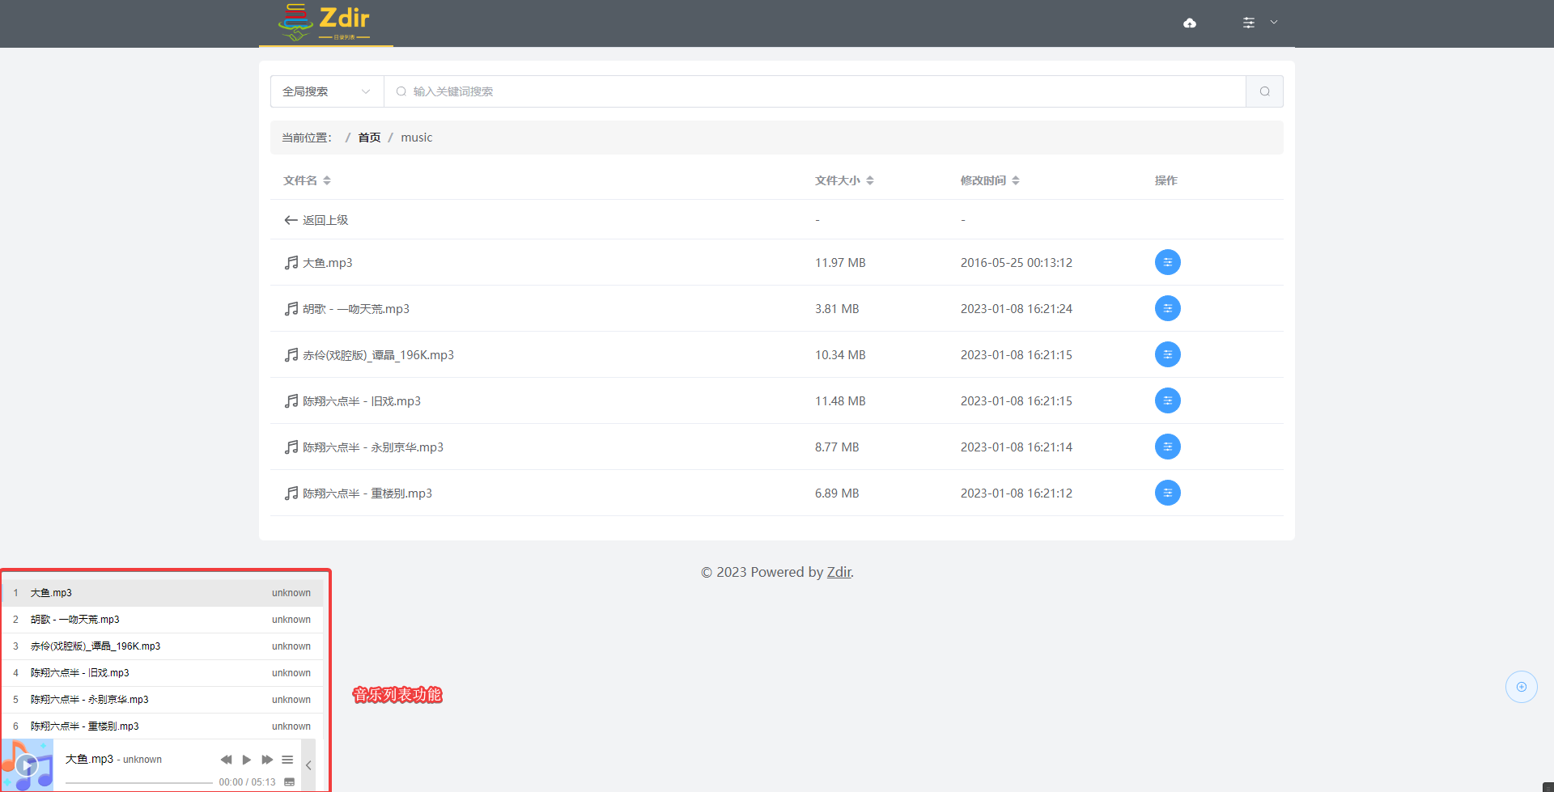Image resolution: width=1554 pixels, height=792 pixels.
Task: Select 陈翔六点半 - 旧戏.mp3 in playlist
Action: 80,673
